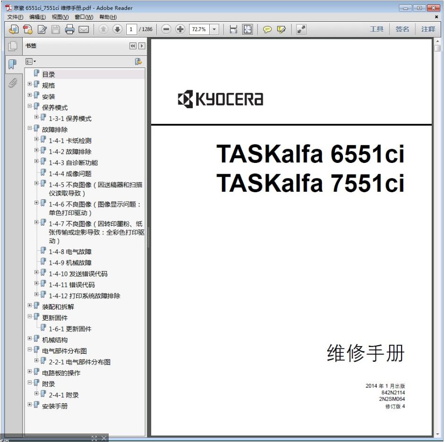Open the 注释 pane
The image size is (445, 442).
click(428, 29)
